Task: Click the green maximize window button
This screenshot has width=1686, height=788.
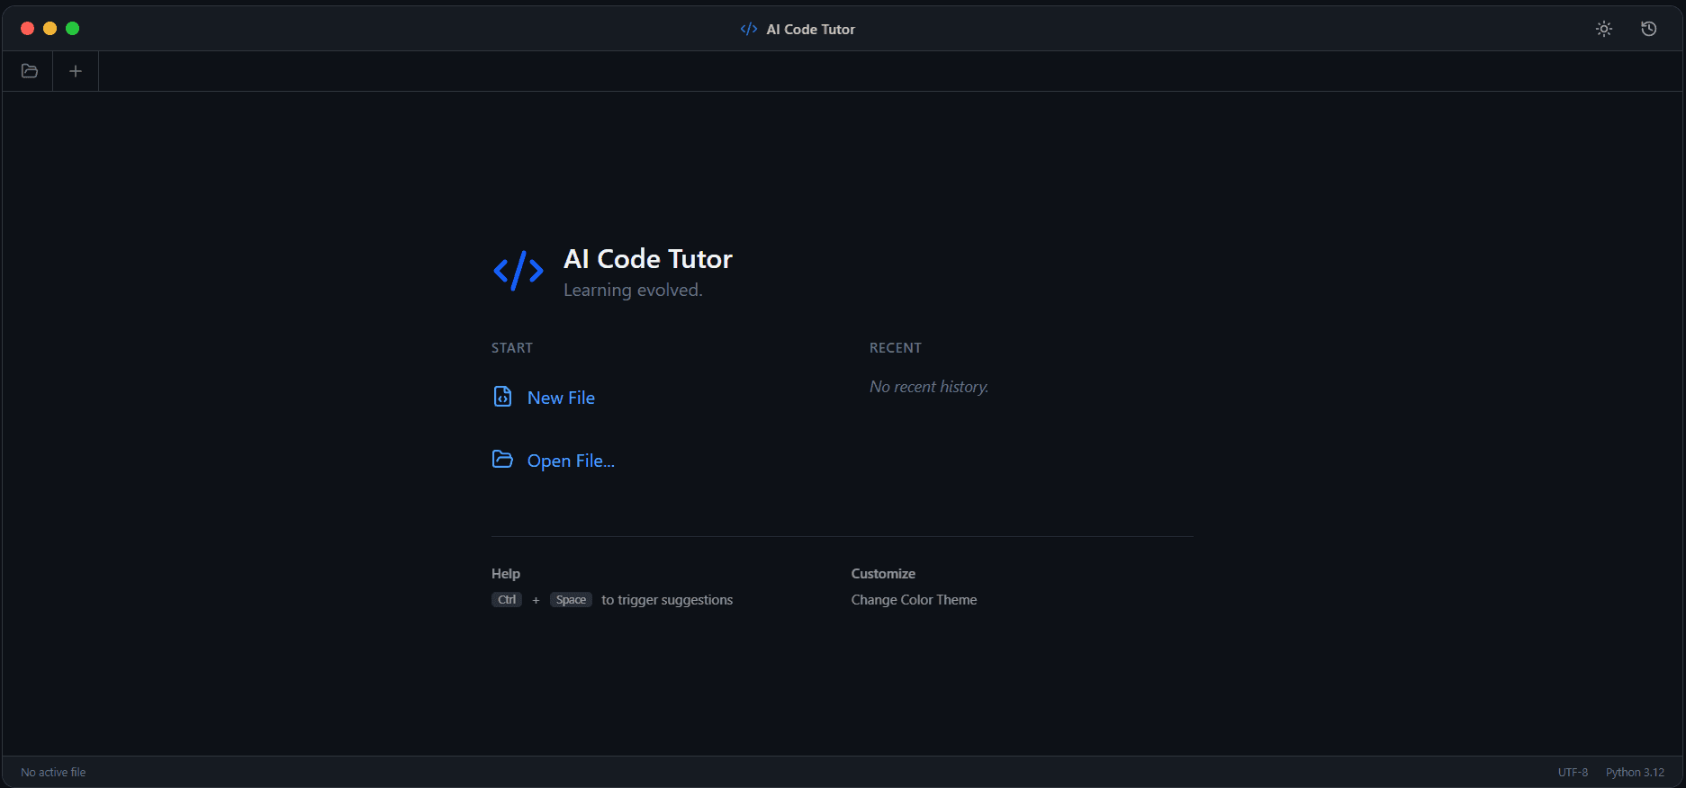Action: pyautogui.click(x=72, y=29)
